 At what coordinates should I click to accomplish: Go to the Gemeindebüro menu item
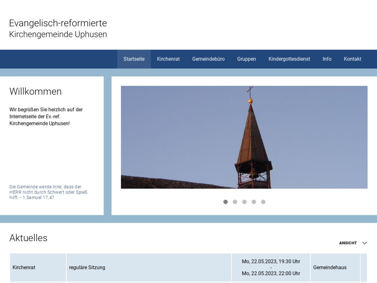click(x=208, y=59)
